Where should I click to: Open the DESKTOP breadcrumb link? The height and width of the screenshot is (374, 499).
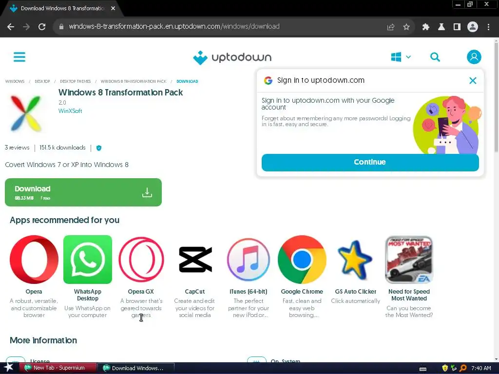tap(42, 81)
